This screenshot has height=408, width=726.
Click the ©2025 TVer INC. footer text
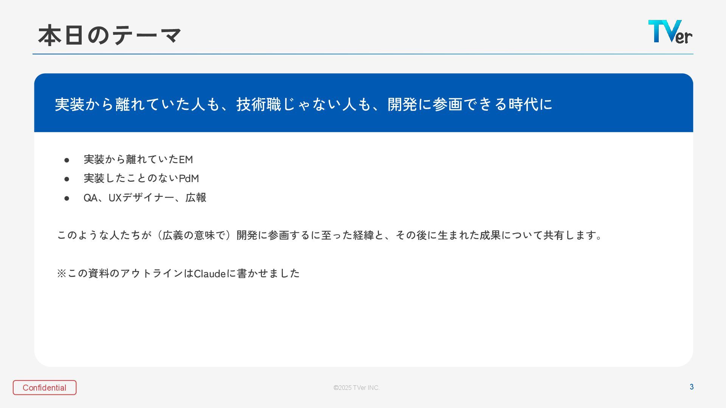coord(357,388)
